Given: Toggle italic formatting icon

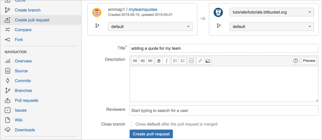Looking at the screenshot, I should [x=167, y=61].
